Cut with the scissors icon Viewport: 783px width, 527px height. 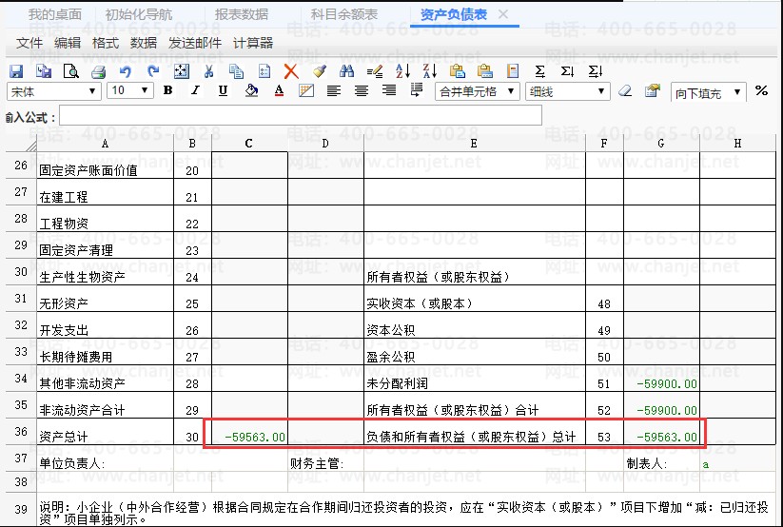pyautogui.click(x=208, y=71)
